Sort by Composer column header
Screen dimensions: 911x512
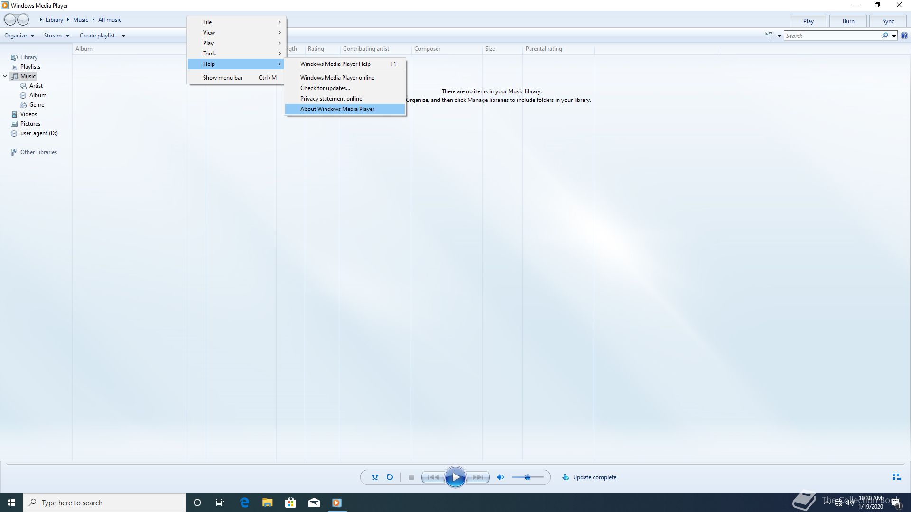click(x=446, y=49)
